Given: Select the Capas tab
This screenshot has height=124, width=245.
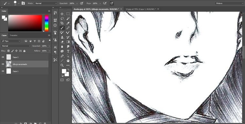Looking at the screenshot, I should (x=4, y=35).
